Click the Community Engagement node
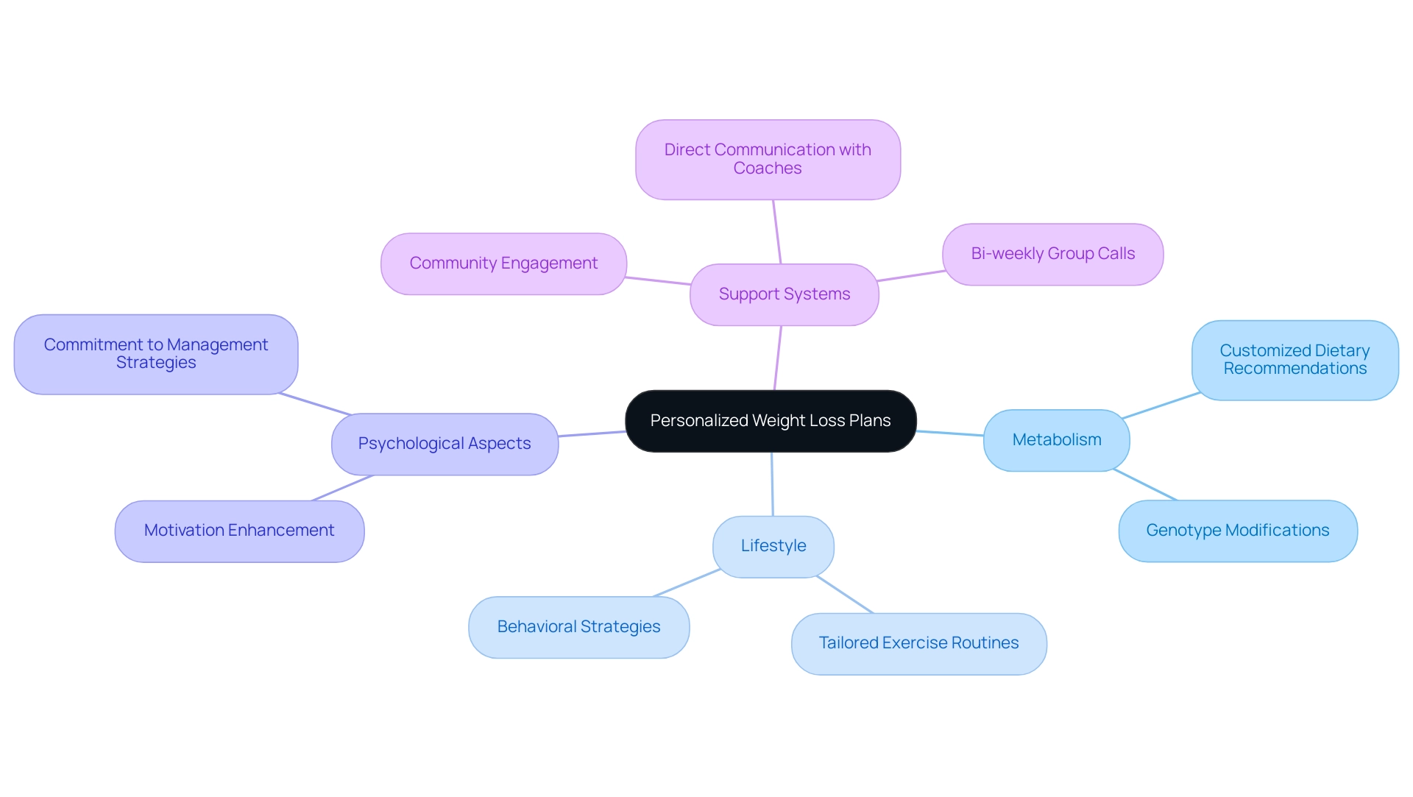The height and width of the screenshot is (797, 1413). pyautogui.click(x=502, y=263)
